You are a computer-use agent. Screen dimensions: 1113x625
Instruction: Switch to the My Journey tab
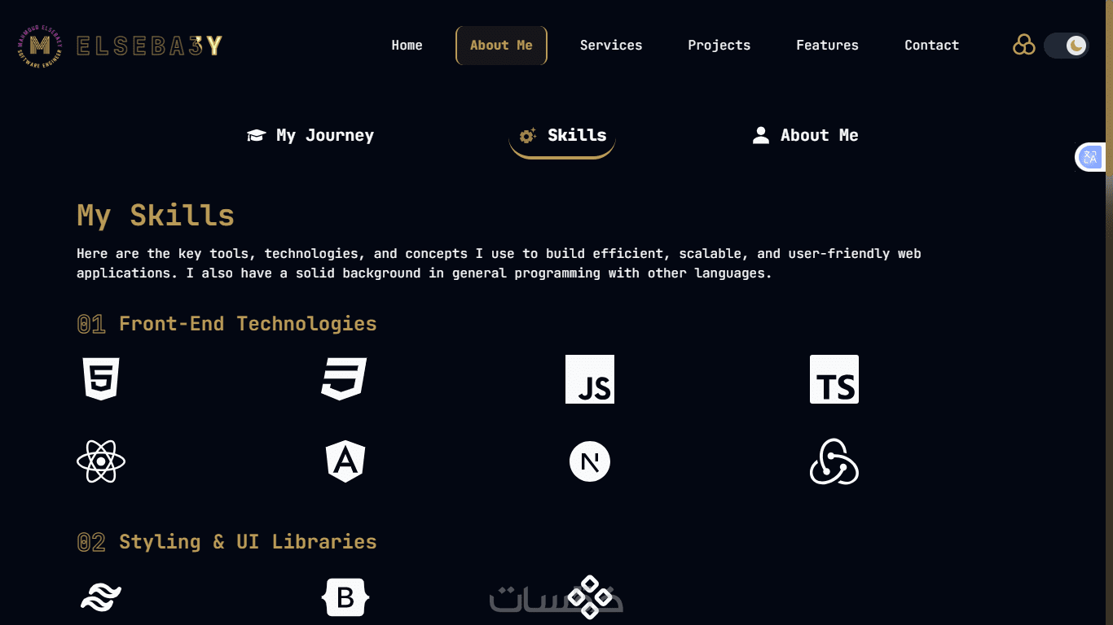point(310,135)
